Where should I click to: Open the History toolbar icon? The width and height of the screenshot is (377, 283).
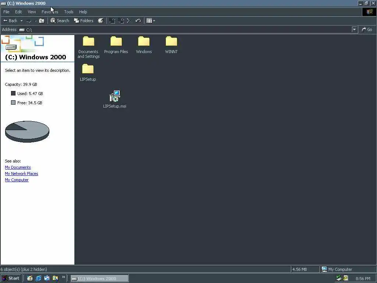click(x=101, y=21)
